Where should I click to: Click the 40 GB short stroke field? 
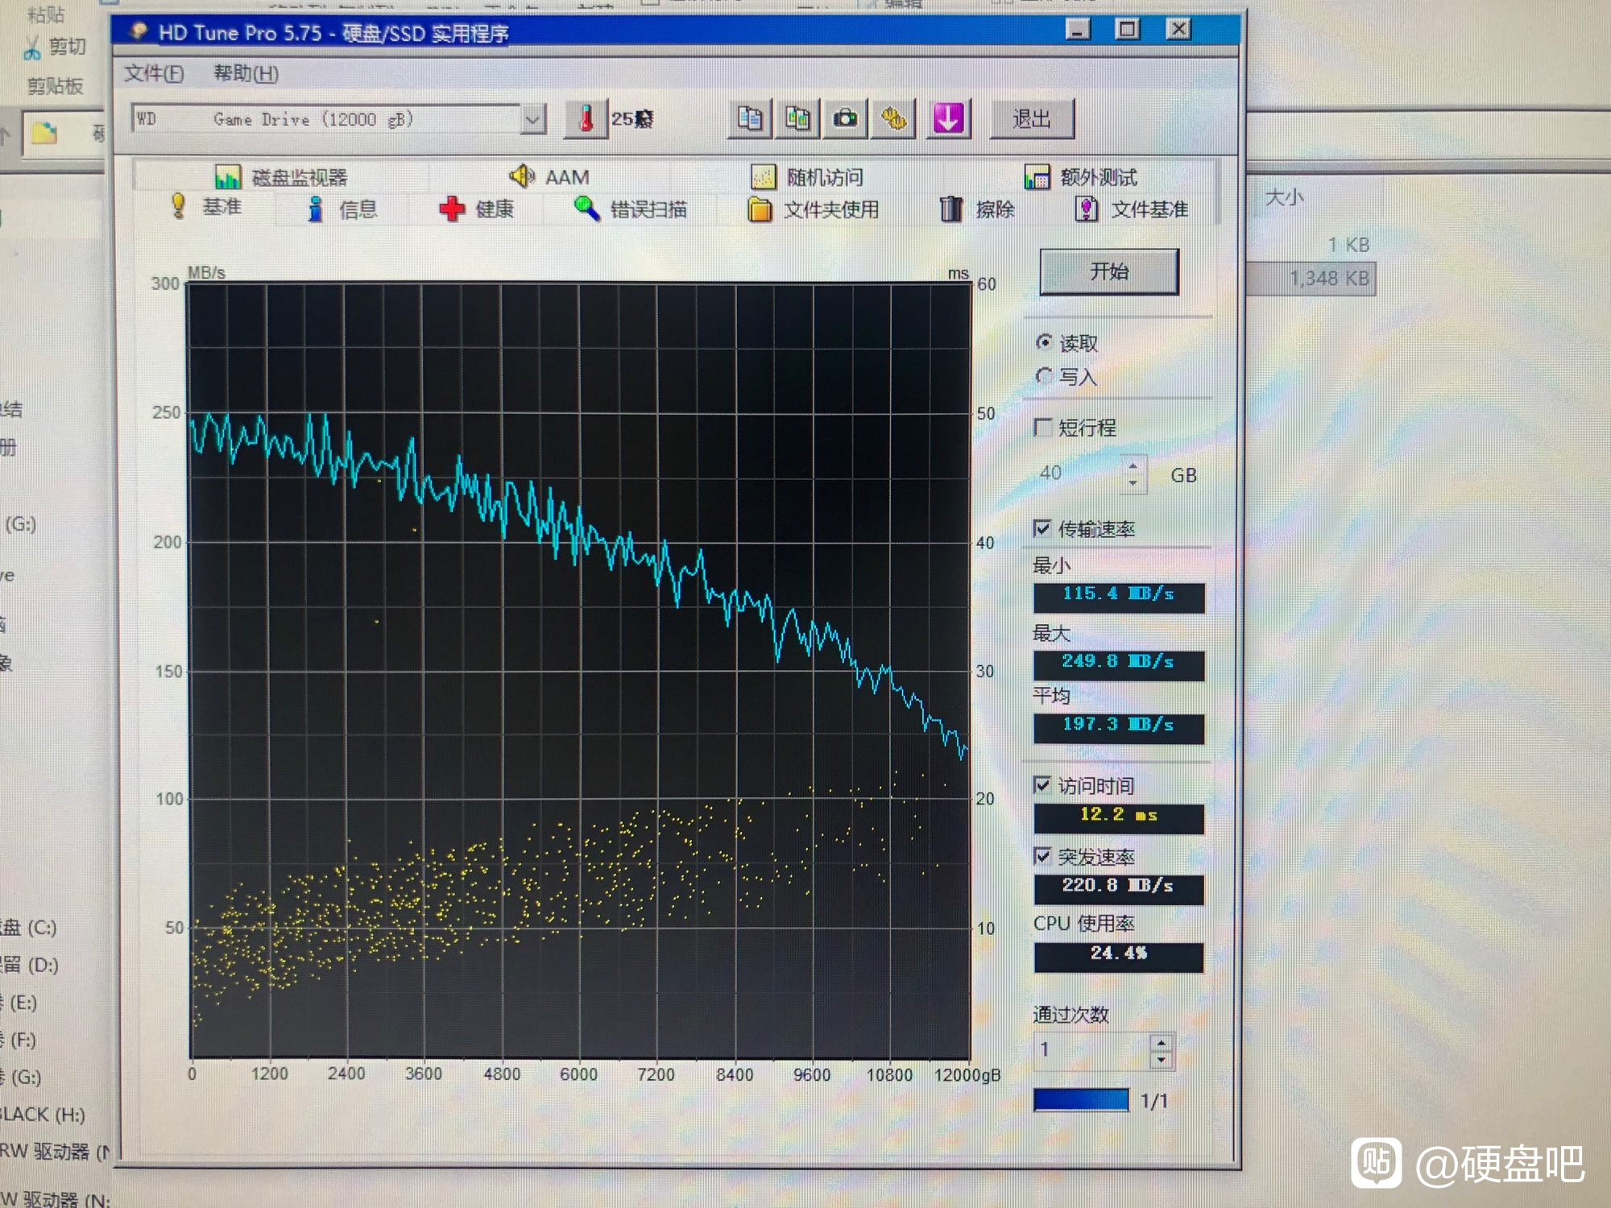tap(1078, 474)
